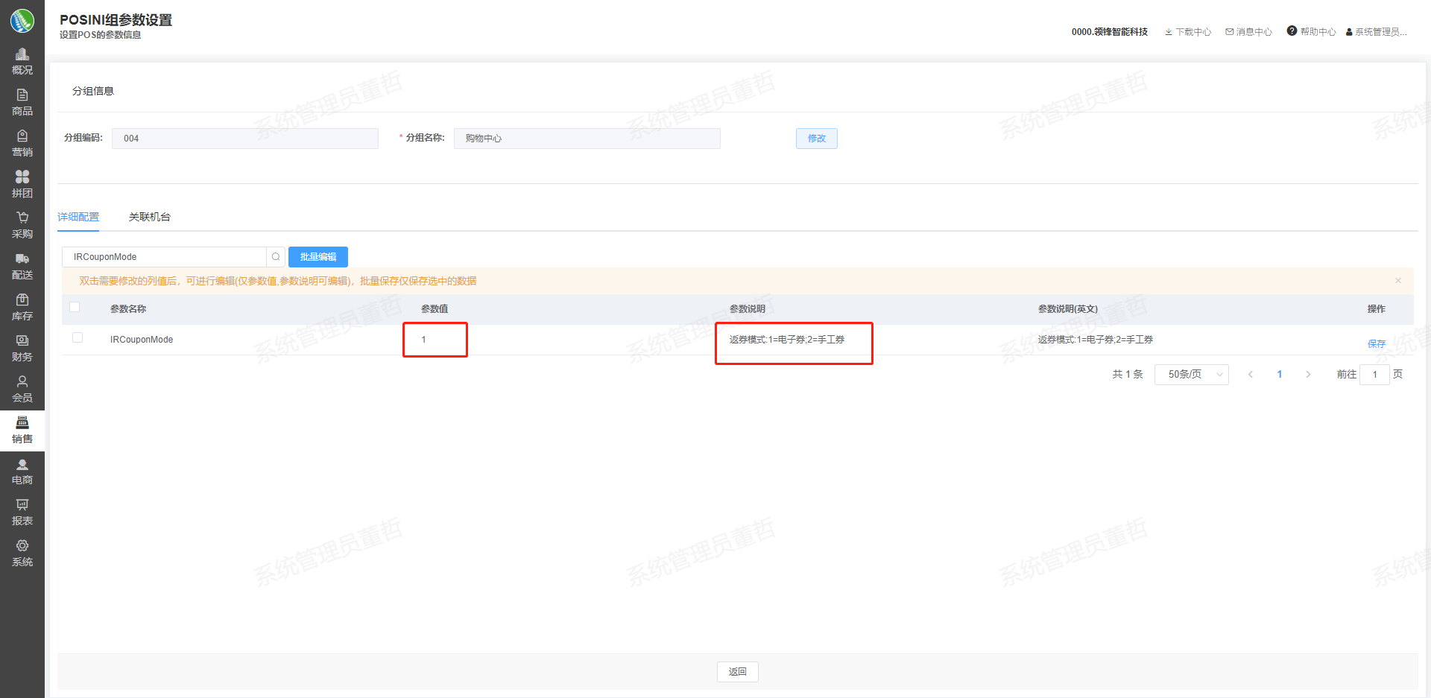1431x698 pixels.
Task: Tick the IRCouponMode row checkbox
Action: click(78, 337)
